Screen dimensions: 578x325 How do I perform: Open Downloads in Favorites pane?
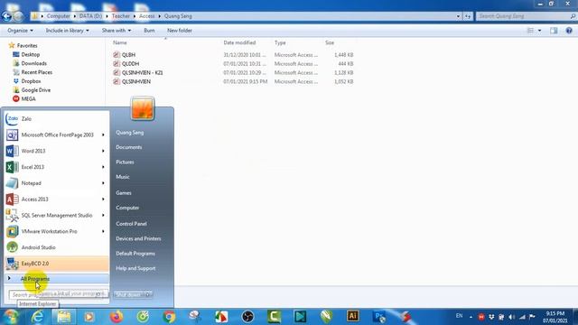[x=33, y=63]
